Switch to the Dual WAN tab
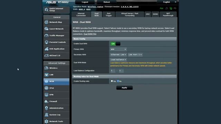The width and height of the screenshot is (221, 124). [97, 14]
